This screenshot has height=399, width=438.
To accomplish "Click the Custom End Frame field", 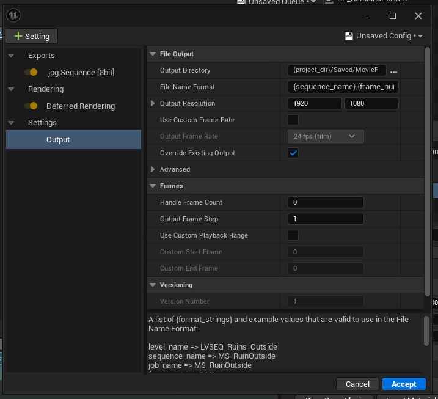I will point(326,268).
